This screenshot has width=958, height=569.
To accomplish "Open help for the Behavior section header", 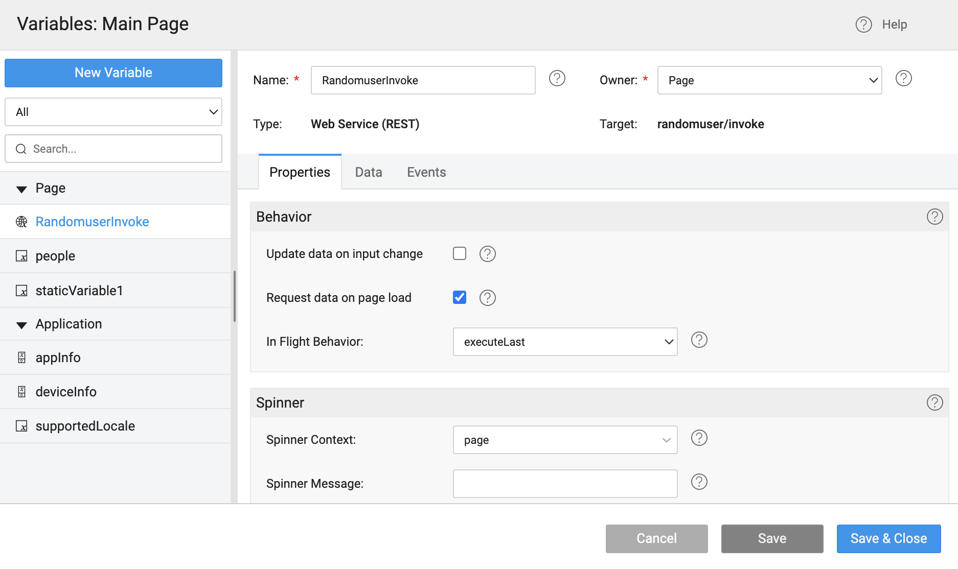I will (934, 217).
